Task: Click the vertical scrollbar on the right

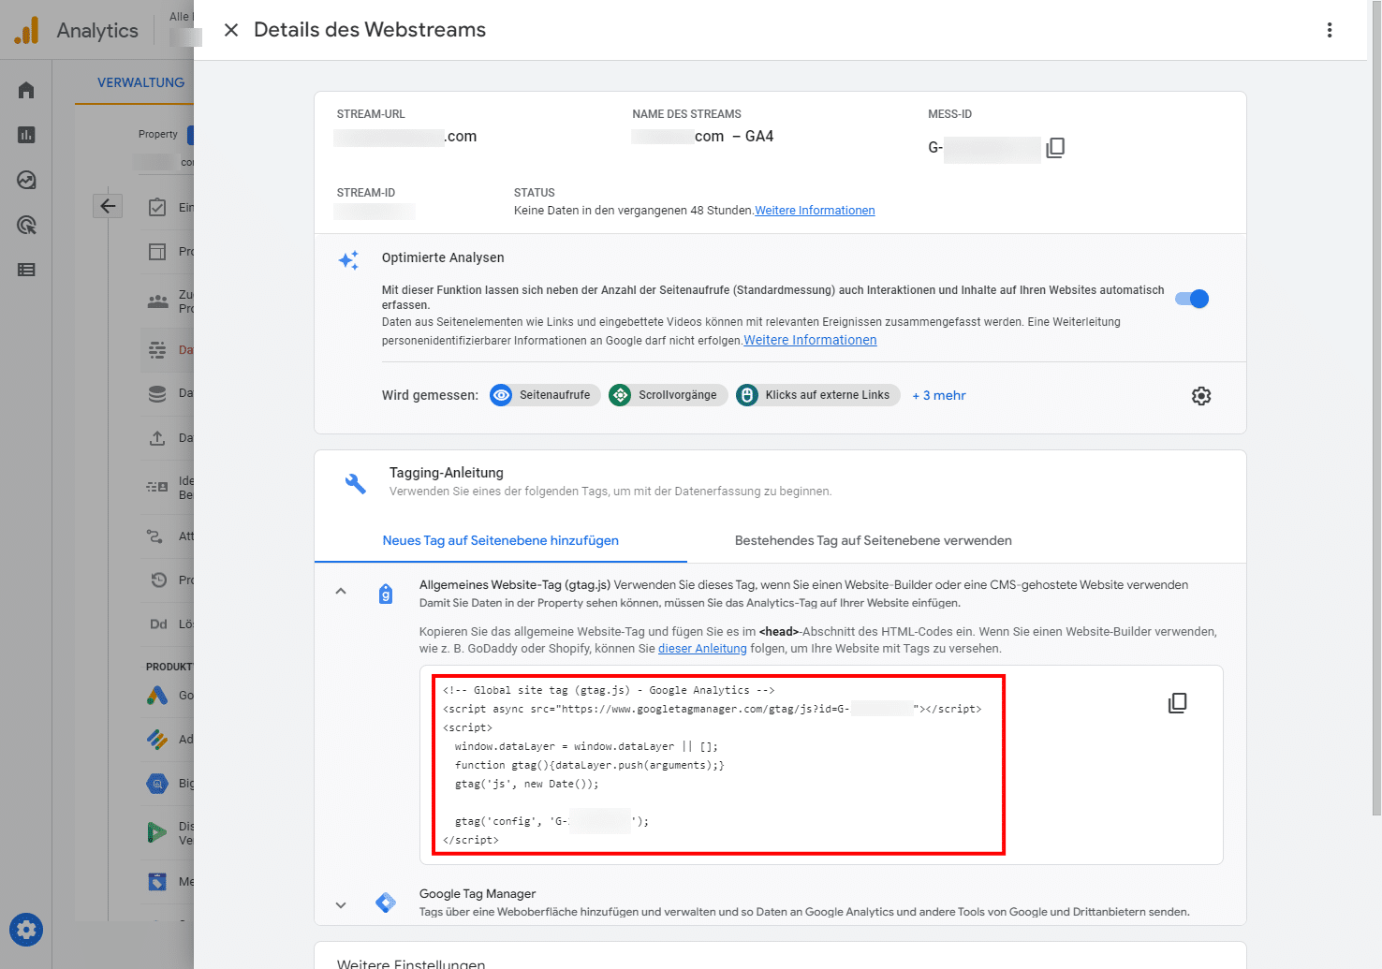Action: click(1375, 407)
